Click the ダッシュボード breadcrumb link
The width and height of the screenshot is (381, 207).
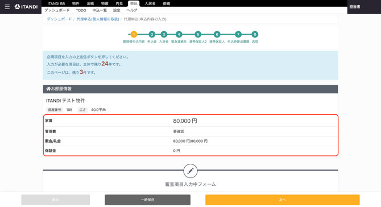pos(59,19)
